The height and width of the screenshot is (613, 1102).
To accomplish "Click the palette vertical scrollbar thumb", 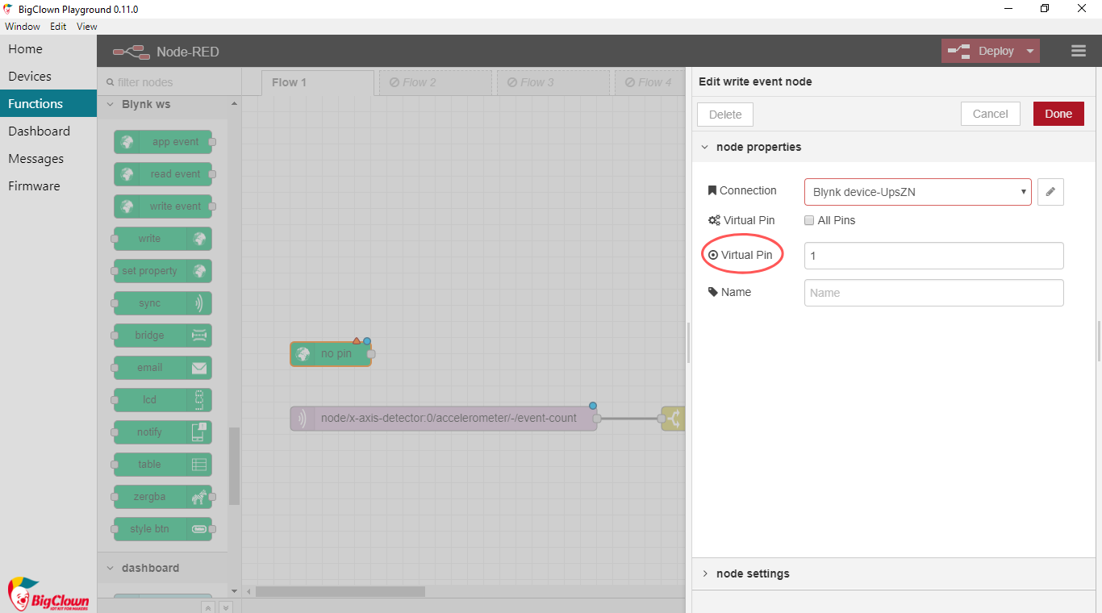I will coord(234,466).
